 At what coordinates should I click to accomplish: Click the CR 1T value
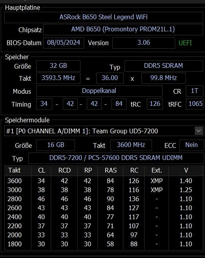click(x=194, y=91)
